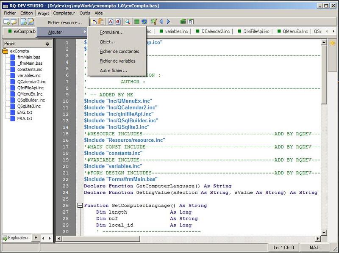Click the green signpost toolbar icon
Image resolution: width=339 pixels, height=253 pixels.
(154, 22)
